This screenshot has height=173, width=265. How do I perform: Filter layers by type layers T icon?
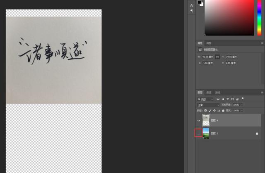coord(228,99)
